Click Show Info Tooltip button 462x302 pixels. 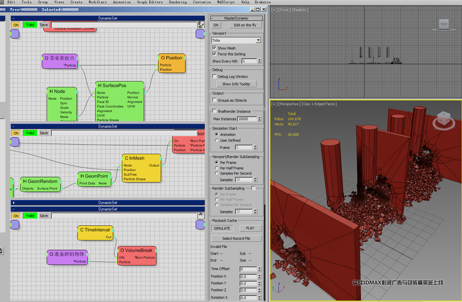(237, 84)
